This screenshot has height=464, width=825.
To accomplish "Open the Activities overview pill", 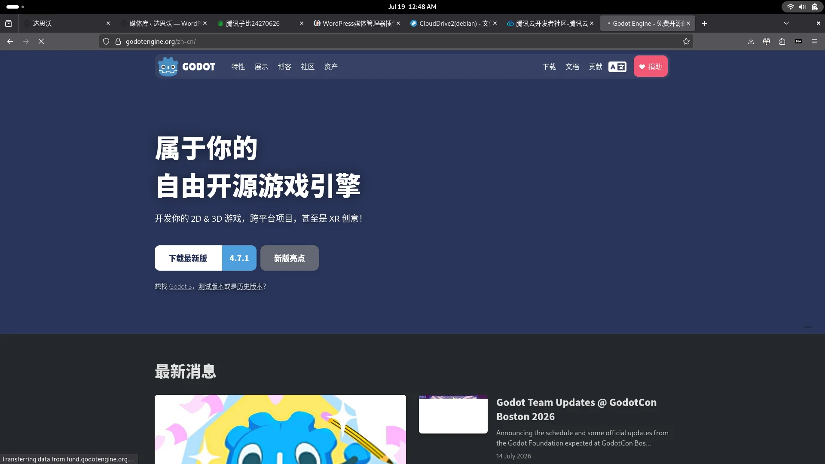I will pyautogui.click(x=15, y=7).
